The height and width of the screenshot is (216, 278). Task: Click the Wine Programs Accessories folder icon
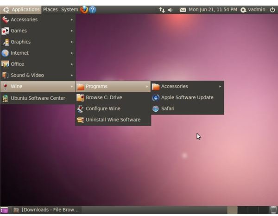pos(156,87)
